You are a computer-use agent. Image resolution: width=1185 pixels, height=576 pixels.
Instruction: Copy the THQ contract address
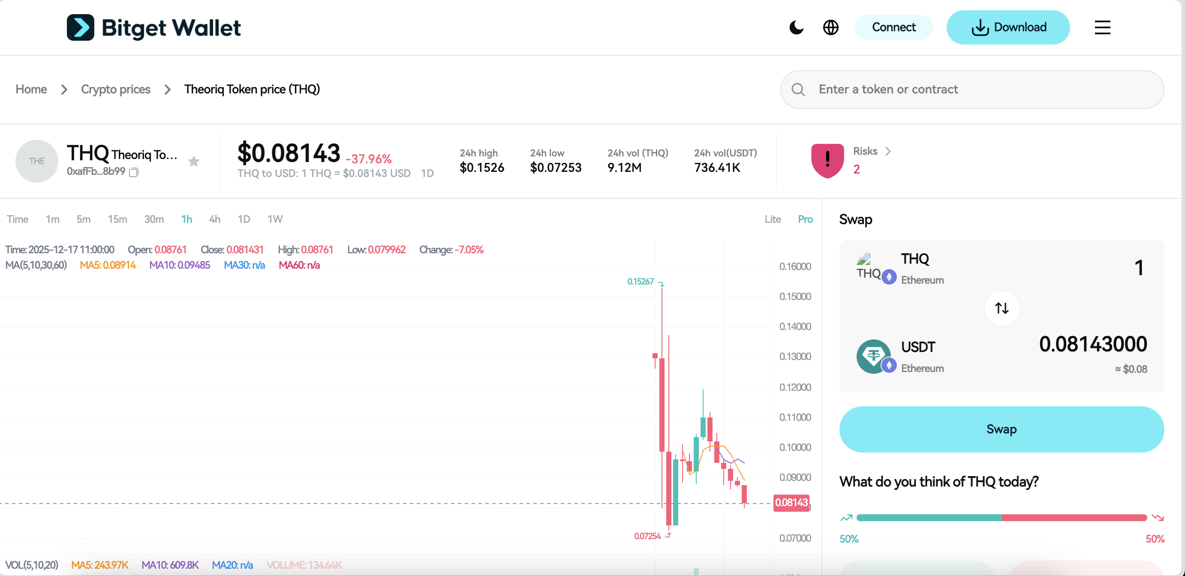tap(134, 172)
